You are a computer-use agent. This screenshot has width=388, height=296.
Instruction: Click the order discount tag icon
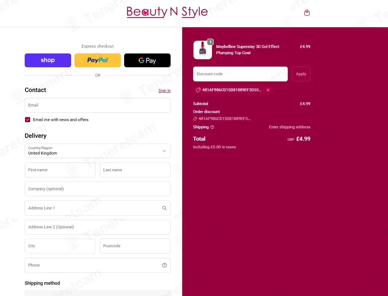195,119
